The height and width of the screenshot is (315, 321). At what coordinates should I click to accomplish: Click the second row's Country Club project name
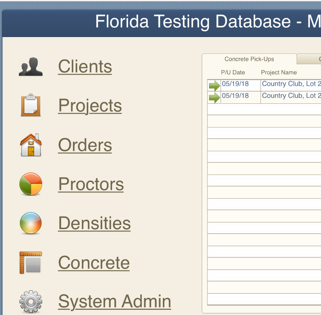point(291,96)
